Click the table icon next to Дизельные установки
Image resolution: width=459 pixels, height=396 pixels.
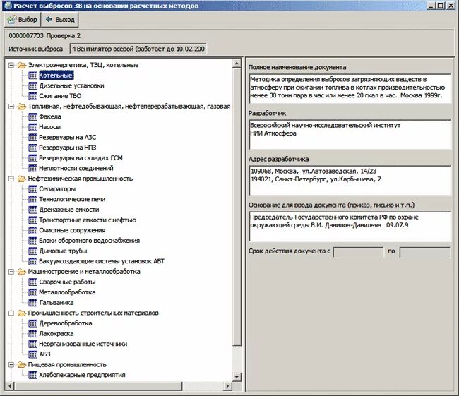point(32,85)
